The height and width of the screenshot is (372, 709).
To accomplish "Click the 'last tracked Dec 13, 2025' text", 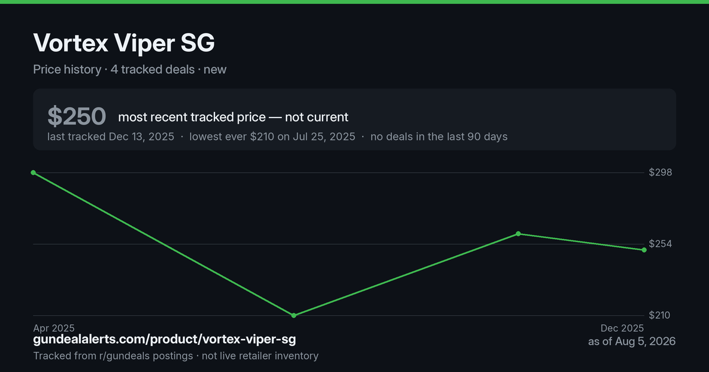I will pyautogui.click(x=110, y=136).
